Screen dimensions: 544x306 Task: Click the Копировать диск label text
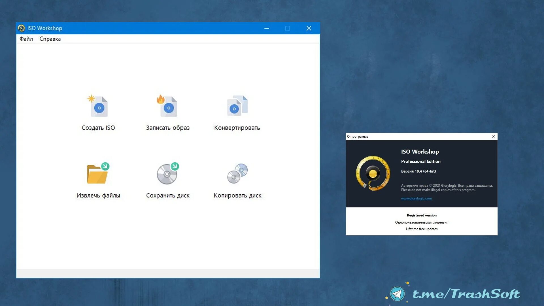pos(237,195)
